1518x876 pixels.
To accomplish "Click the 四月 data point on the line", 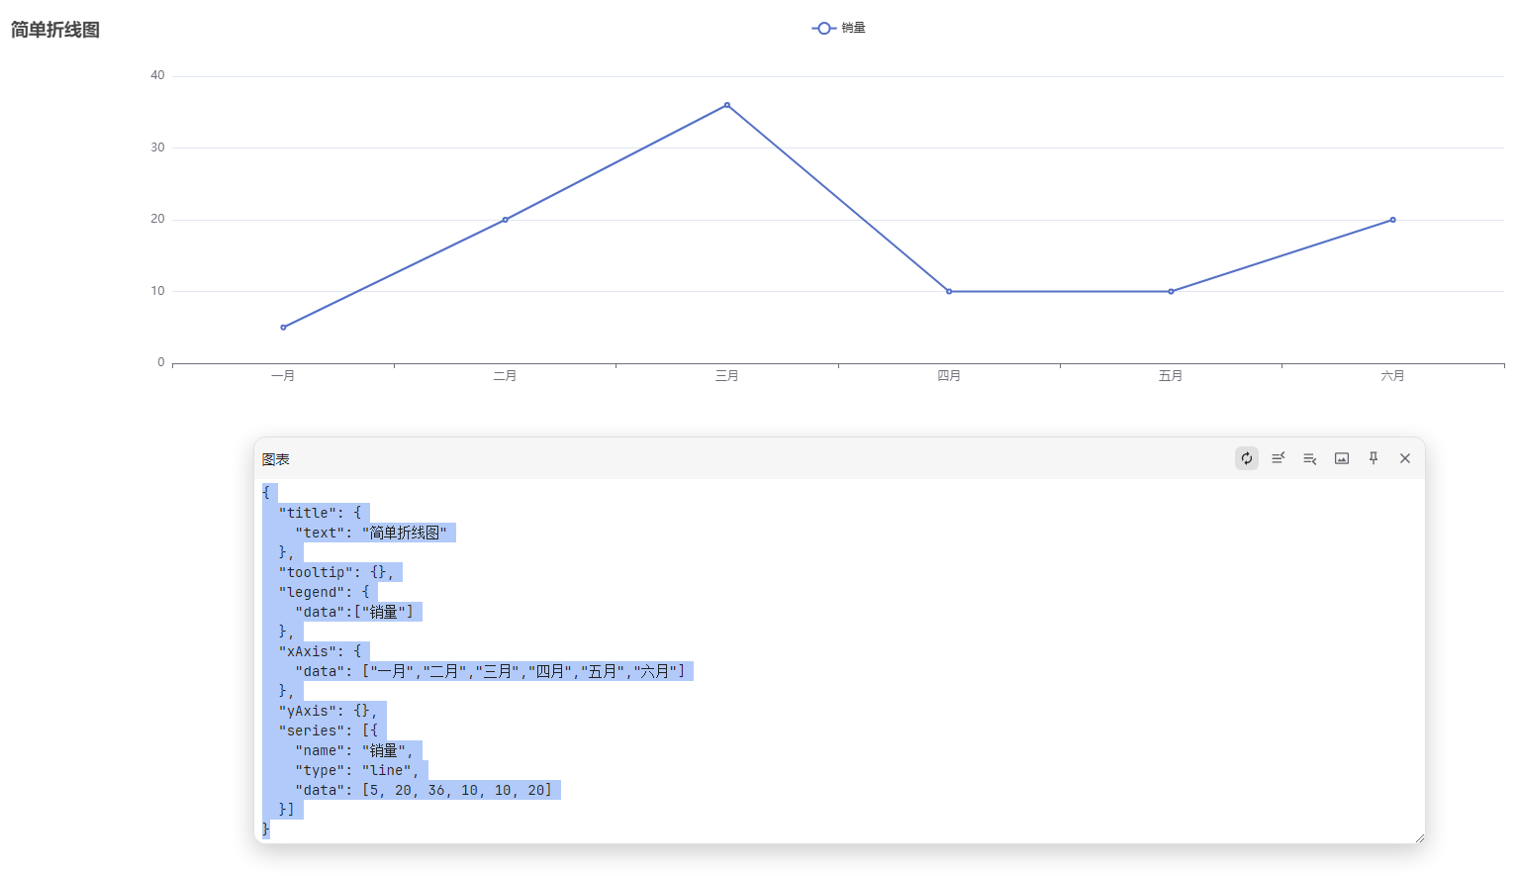I will [949, 292].
